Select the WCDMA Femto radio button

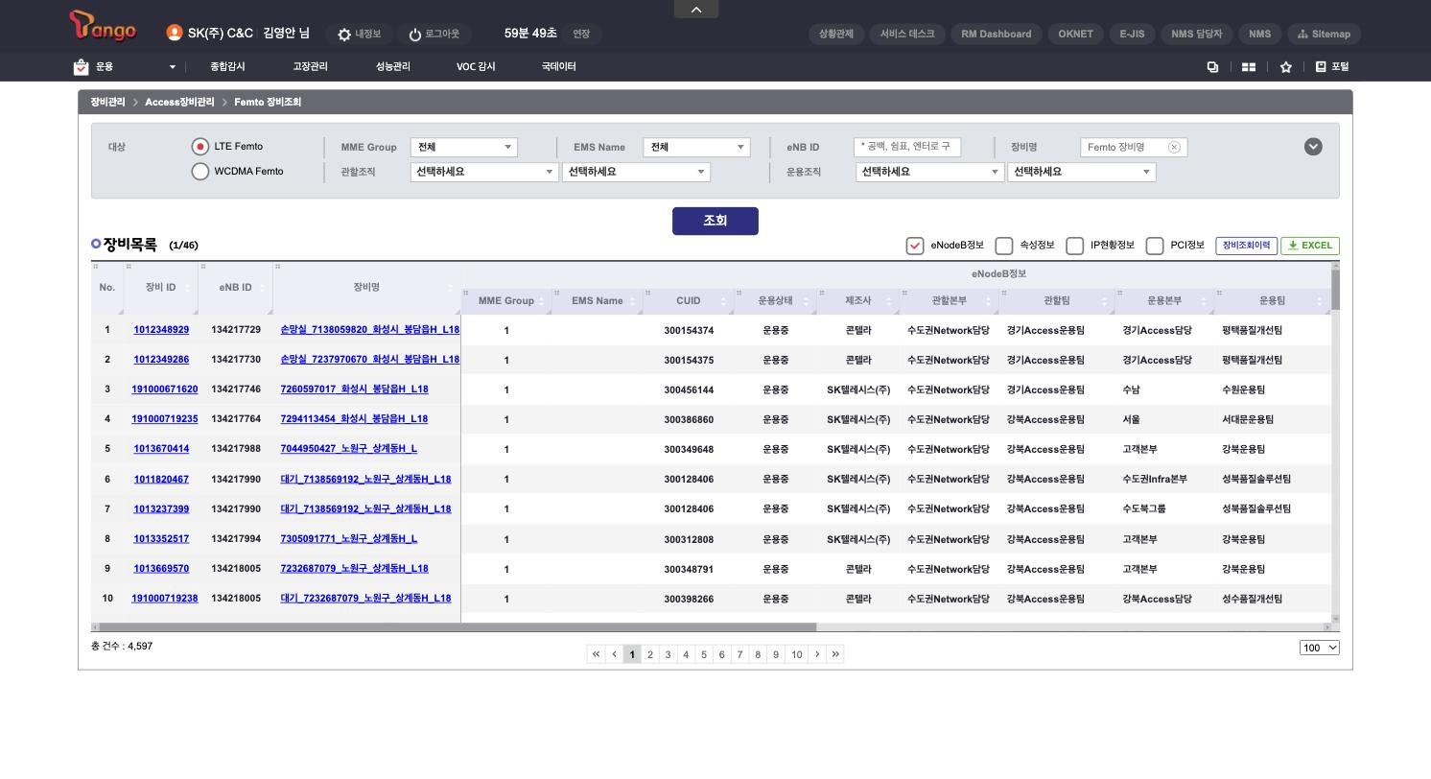coord(199,172)
